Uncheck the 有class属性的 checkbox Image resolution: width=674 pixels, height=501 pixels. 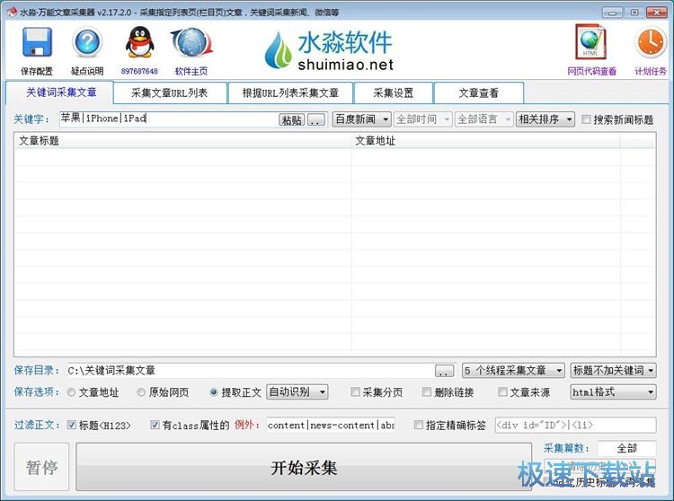155,425
